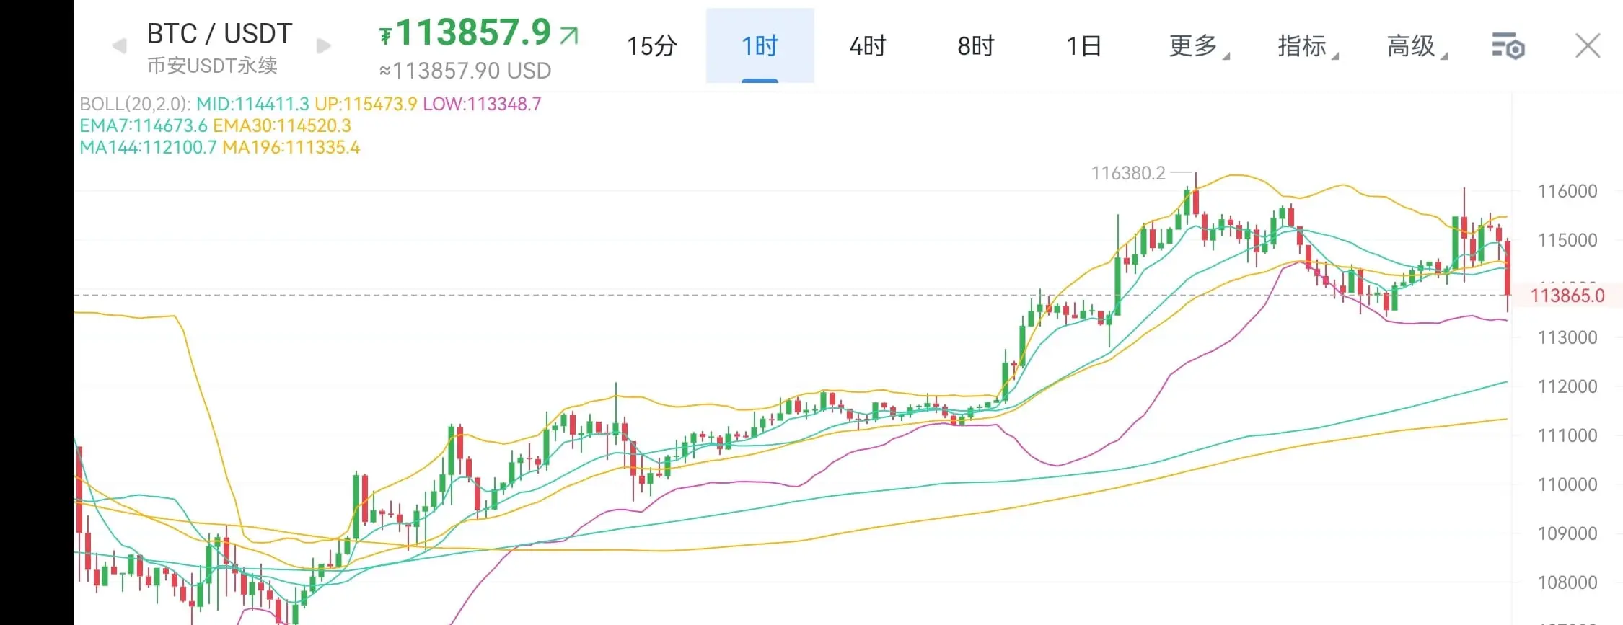The width and height of the screenshot is (1623, 625).
Task: Go to next trading pair arrow
Action: (324, 46)
